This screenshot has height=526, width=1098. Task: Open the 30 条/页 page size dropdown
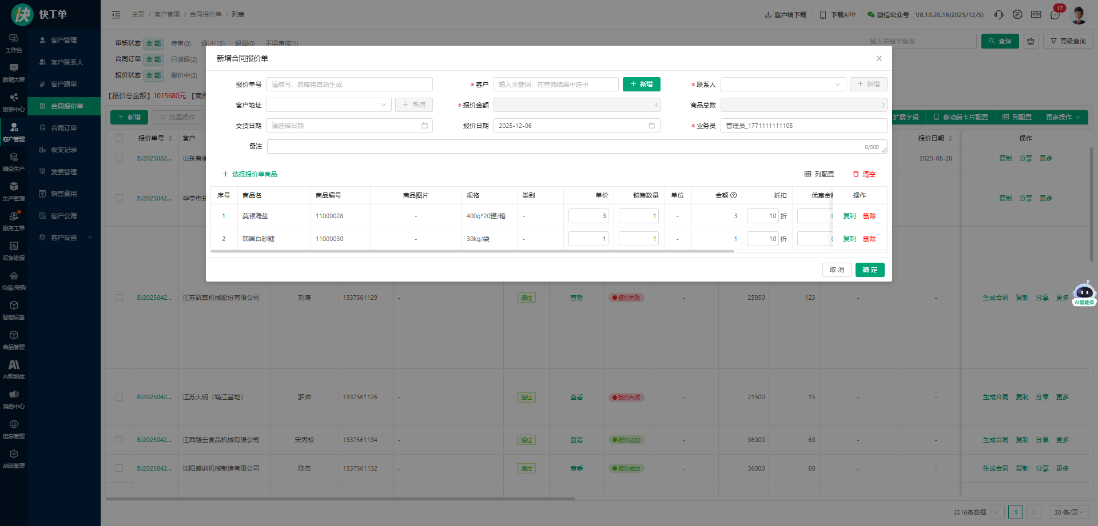tap(1068, 512)
